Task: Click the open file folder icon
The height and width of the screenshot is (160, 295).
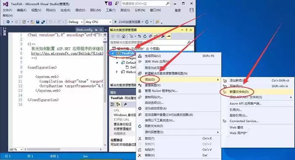Action: tap(32, 22)
